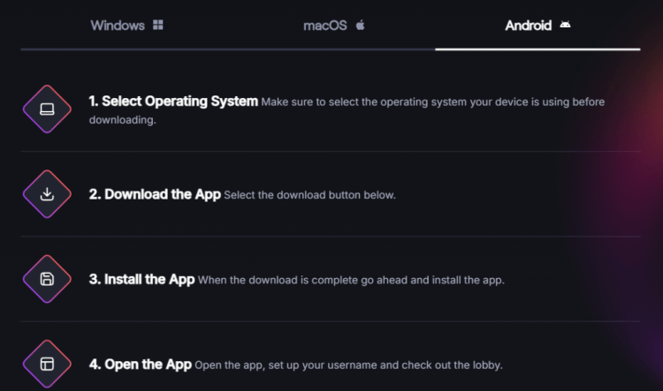The image size is (663, 391).
Task: Select the Android tab
Action: coord(537,26)
